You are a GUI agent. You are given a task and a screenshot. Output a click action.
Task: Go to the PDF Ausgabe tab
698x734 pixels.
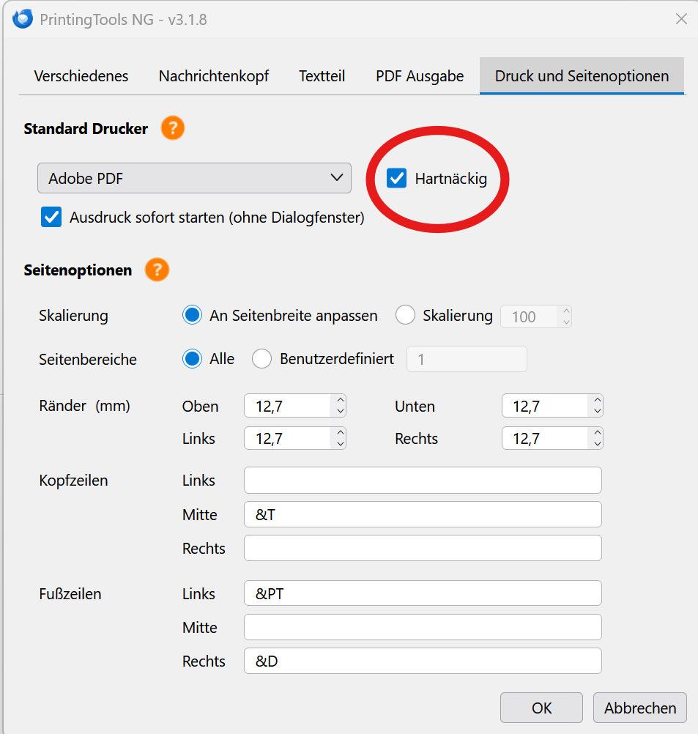point(420,76)
